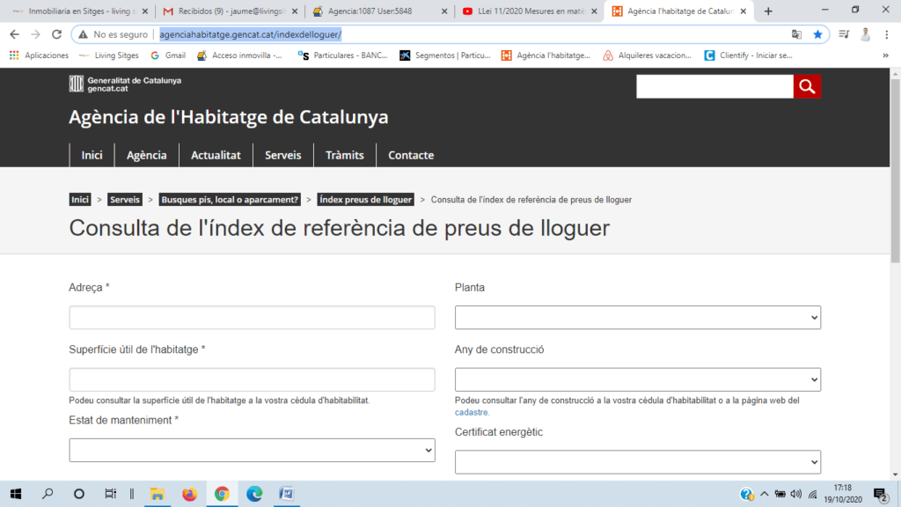This screenshot has width=901, height=507.
Task: Go to Índex preus de lloguer breadcrumb
Action: pos(365,200)
